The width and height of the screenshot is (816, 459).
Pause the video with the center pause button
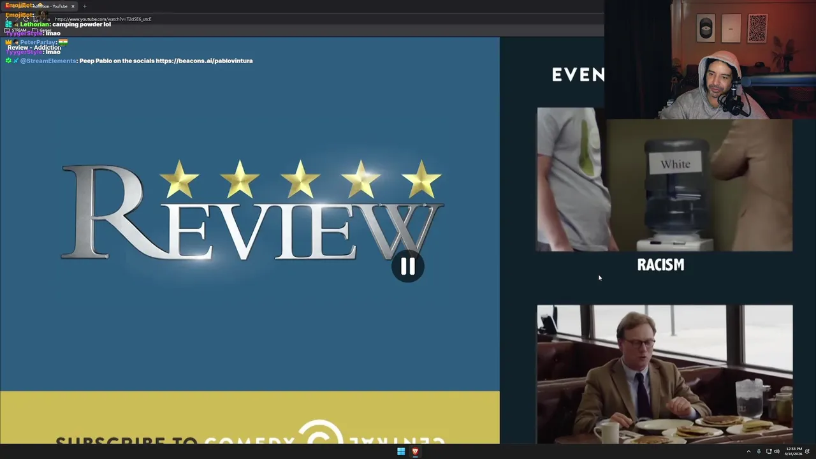pyautogui.click(x=408, y=266)
